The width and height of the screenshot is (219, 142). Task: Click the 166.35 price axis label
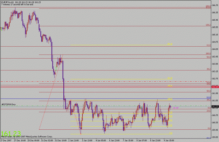[215, 13]
